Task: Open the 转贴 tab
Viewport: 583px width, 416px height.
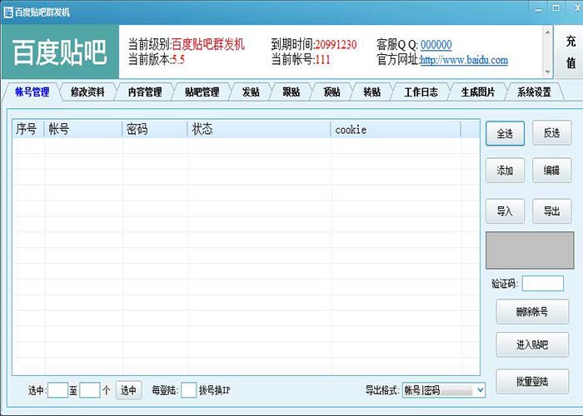Action: pos(371,92)
